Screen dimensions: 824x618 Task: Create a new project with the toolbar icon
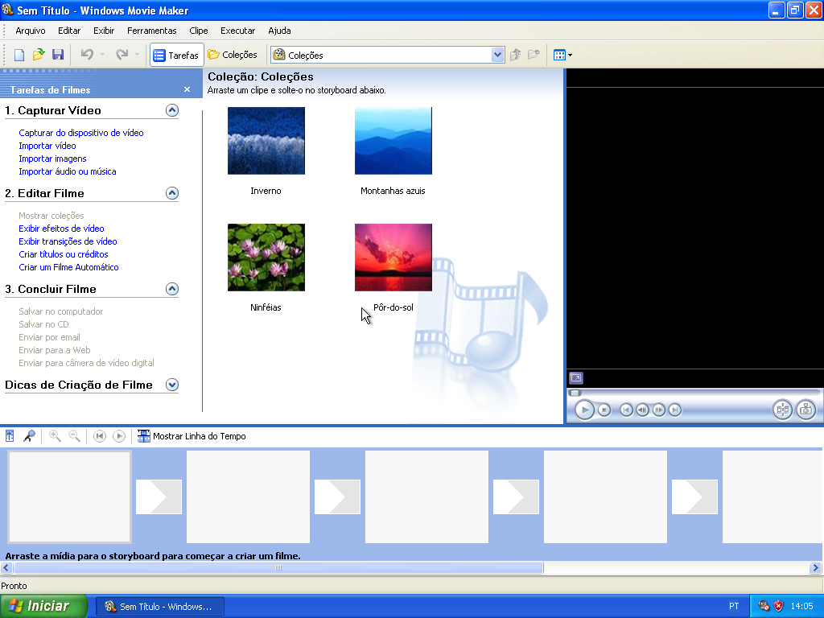[x=19, y=55]
